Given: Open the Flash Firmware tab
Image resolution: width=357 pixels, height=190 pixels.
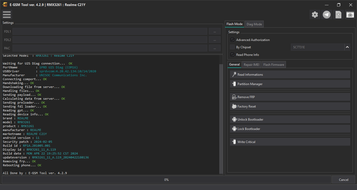Looking at the screenshot, I should pos(274,65).
